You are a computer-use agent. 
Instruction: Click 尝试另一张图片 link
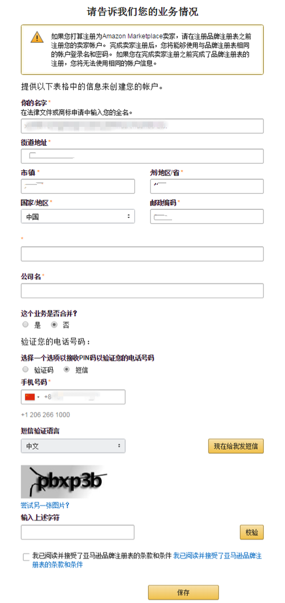coord(45,505)
